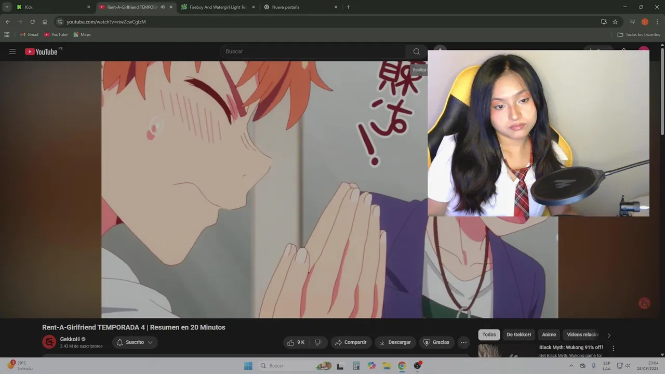Screen dimensions: 665x374
Task: Mute the Rent-A-Girlfriend tab audio icon
Action: [x=163, y=7]
